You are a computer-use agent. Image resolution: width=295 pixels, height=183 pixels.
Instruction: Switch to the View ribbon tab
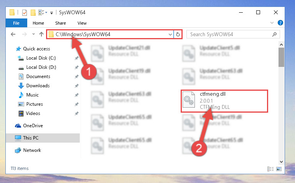click(x=82, y=23)
